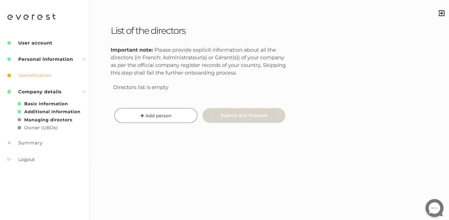Click the everest logo

tap(31, 17)
